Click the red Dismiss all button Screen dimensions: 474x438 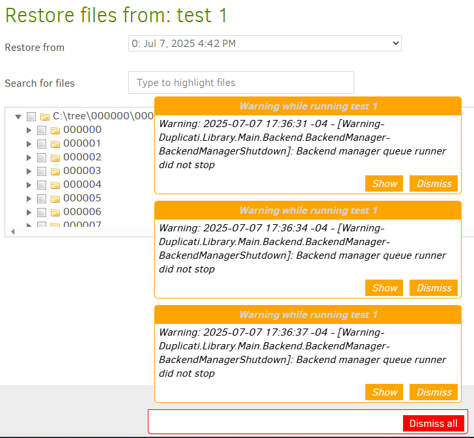pyautogui.click(x=434, y=423)
